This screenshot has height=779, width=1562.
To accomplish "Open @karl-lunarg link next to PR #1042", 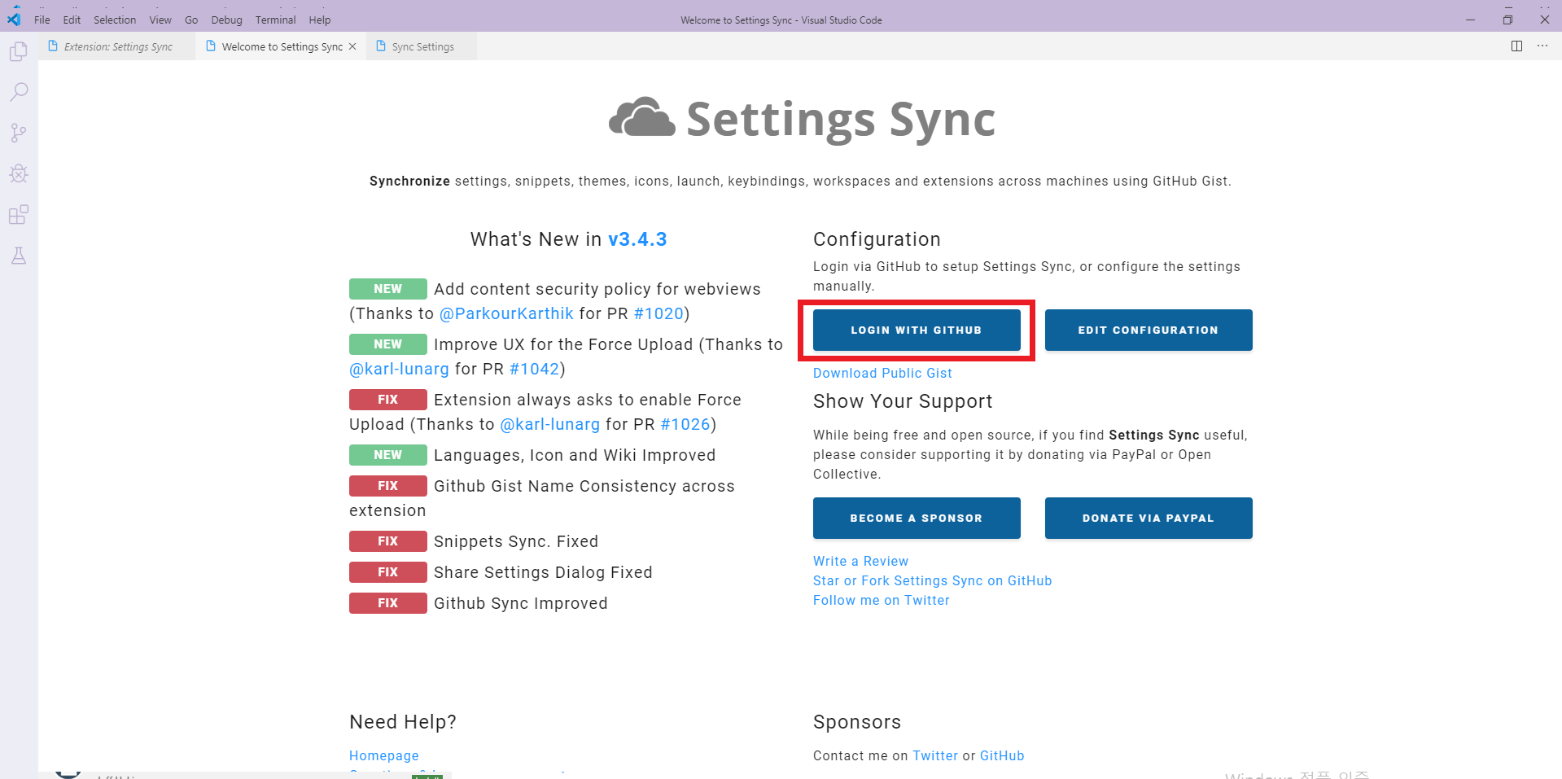I will point(399,369).
